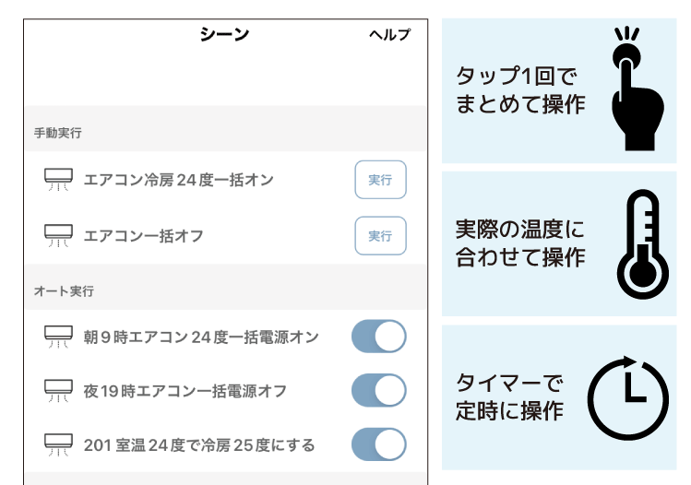Select the 手動実行 section header
The height and width of the screenshot is (485, 691).
point(58,133)
